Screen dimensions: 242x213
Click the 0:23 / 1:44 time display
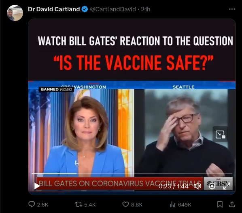point(174,186)
